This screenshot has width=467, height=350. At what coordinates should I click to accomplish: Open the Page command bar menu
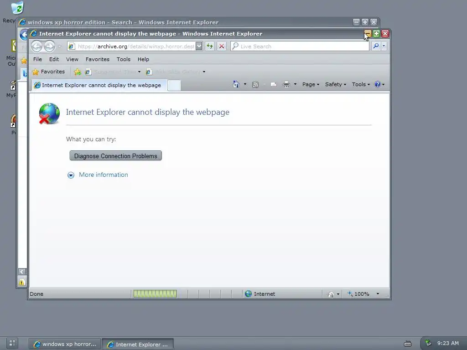(311, 84)
